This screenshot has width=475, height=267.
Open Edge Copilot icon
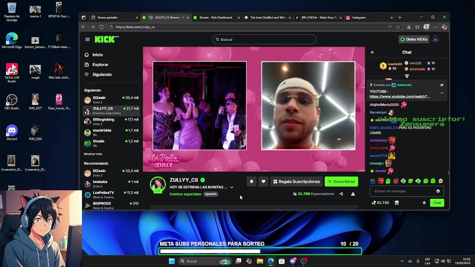(444, 27)
